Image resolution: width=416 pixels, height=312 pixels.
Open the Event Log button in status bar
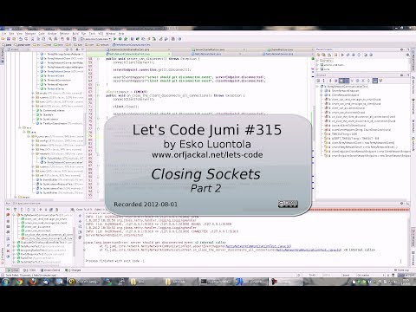[401, 270]
